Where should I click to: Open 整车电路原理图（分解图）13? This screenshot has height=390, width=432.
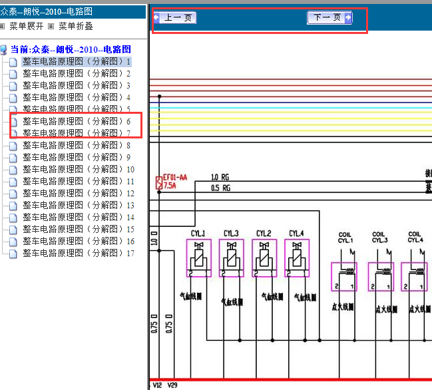tap(79, 205)
